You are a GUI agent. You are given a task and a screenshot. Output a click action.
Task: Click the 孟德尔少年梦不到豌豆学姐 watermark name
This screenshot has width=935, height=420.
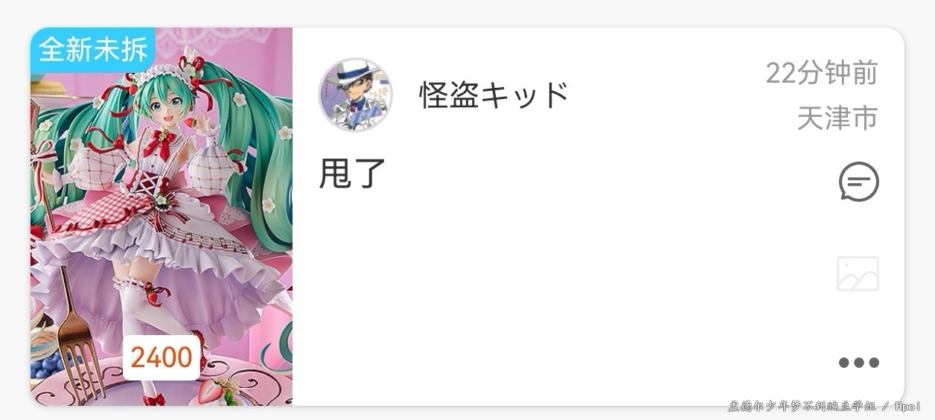pyautogui.click(x=802, y=406)
